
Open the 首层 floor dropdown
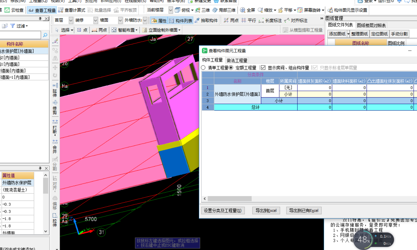[71, 20]
